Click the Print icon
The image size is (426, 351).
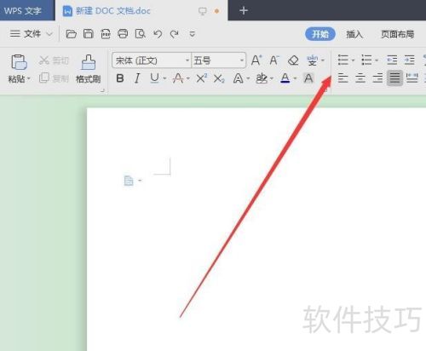[x=123, y=34]
